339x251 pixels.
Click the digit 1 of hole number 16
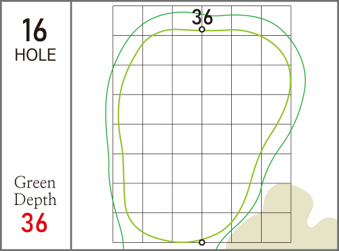point(26,30)
